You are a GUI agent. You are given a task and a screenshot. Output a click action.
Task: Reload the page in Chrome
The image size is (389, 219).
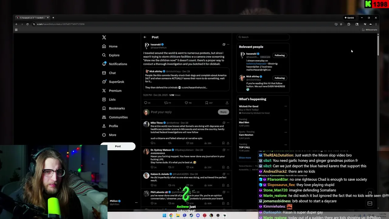point(27,24)
